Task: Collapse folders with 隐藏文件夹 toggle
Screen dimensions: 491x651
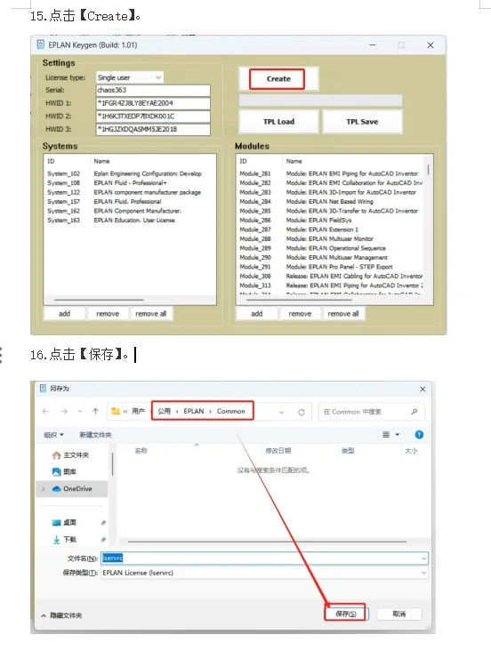Action: (61, 615)
